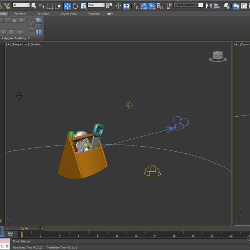Toggle Percent Snap
The image size is (250, 250).
tap(152, 6)
